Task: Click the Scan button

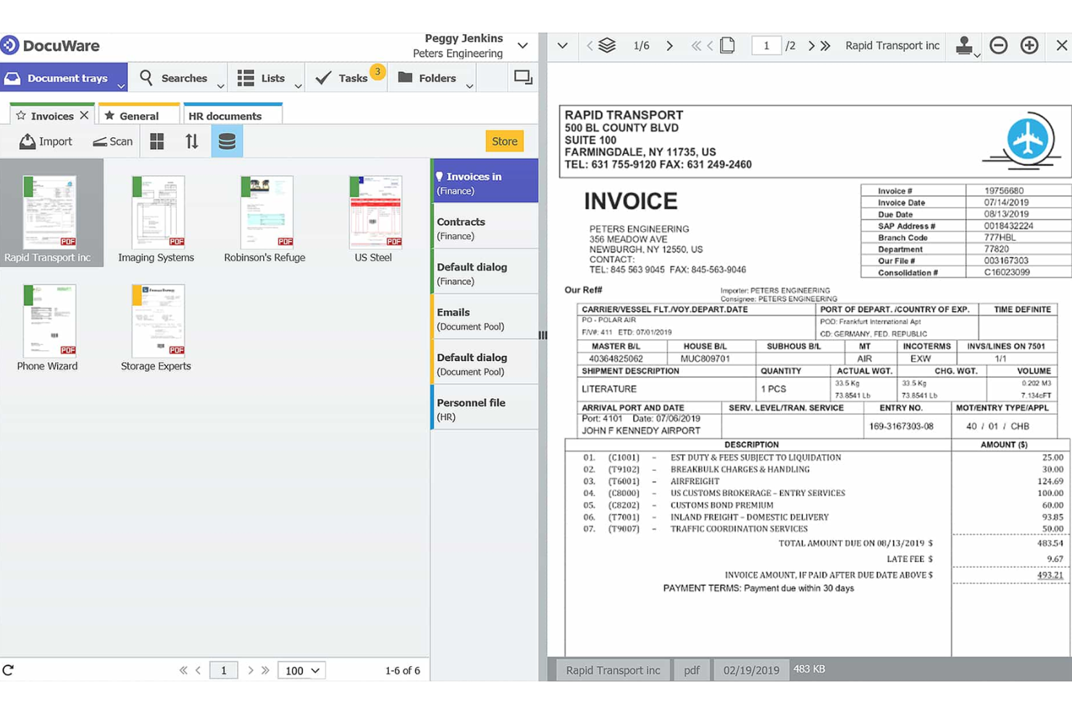Action: (x=112, y=141)
